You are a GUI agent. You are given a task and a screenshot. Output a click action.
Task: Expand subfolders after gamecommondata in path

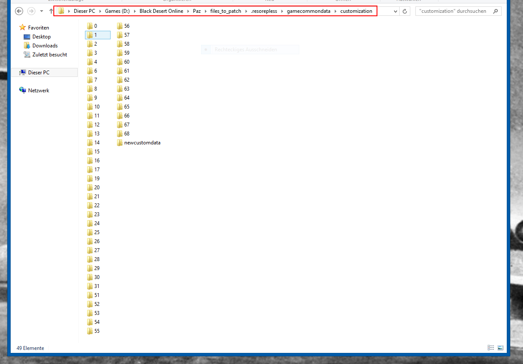[336, 11]
